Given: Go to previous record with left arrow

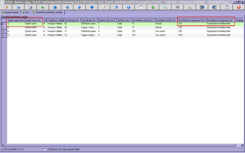Looking at the screenshot, I should 67,7.
